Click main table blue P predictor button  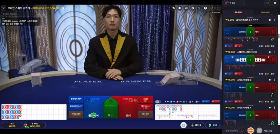pyautogui.click(x=206, y=101)
